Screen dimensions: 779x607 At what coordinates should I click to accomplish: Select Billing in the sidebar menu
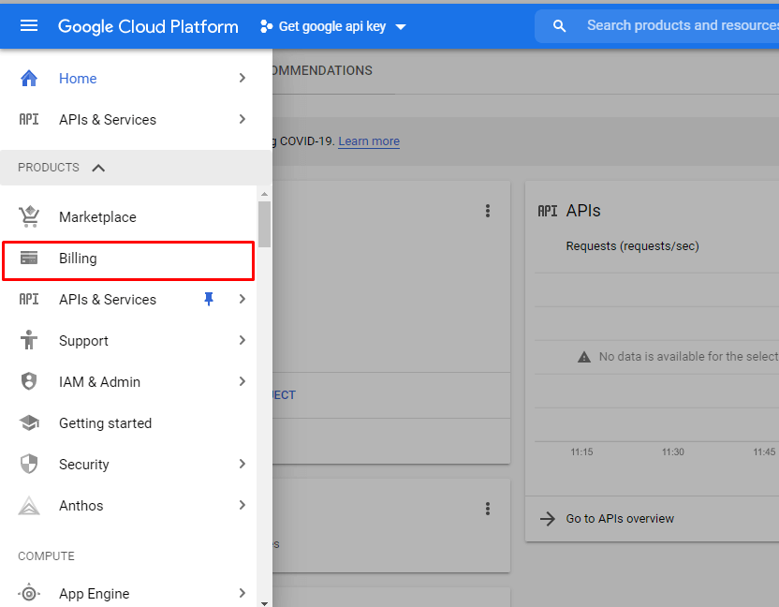(x=78, y=259)
